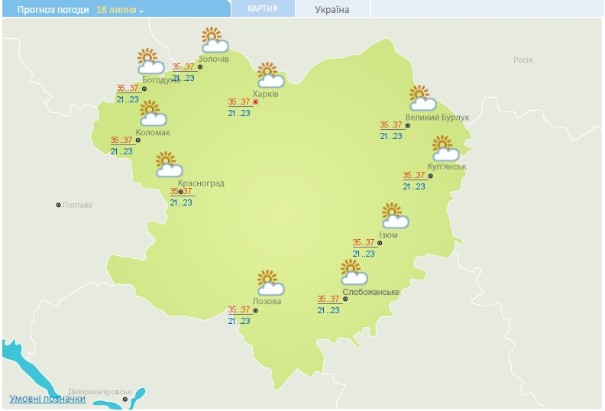Select the Ізюм city label
Image resolution: width=605 pixels, height=411 pixels.
[388, 235]
